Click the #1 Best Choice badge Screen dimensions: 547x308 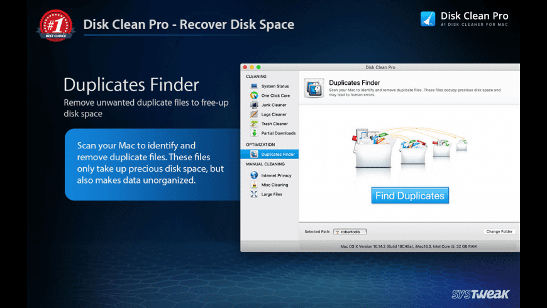(56, 26)
